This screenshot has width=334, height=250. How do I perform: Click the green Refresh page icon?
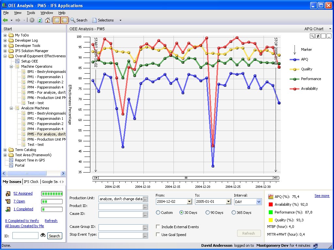40,20
